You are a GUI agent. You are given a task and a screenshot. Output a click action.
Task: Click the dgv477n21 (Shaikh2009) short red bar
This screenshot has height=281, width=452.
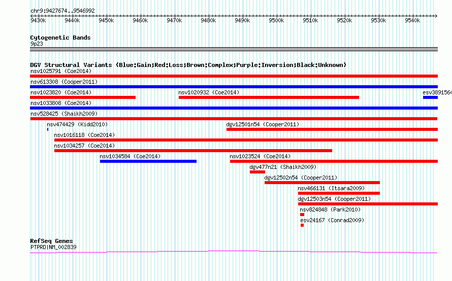click(257, 172)
